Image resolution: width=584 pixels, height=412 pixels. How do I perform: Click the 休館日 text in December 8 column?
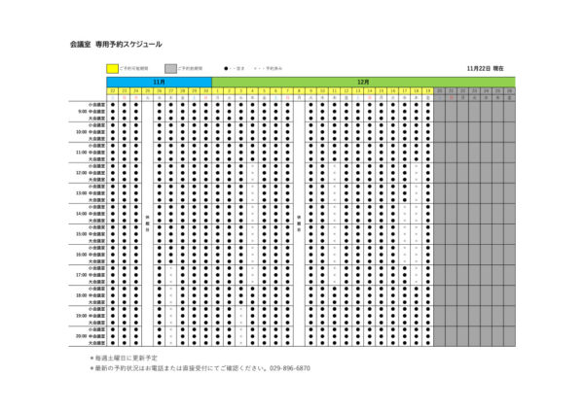click(x=299, y=223)
